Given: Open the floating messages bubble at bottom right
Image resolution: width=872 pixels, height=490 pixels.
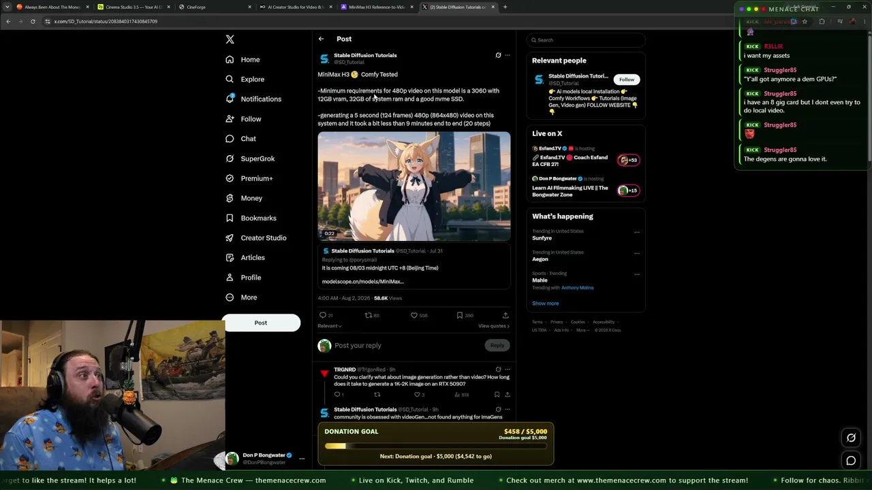Looking at the screenshot, I should coord(851,461).
